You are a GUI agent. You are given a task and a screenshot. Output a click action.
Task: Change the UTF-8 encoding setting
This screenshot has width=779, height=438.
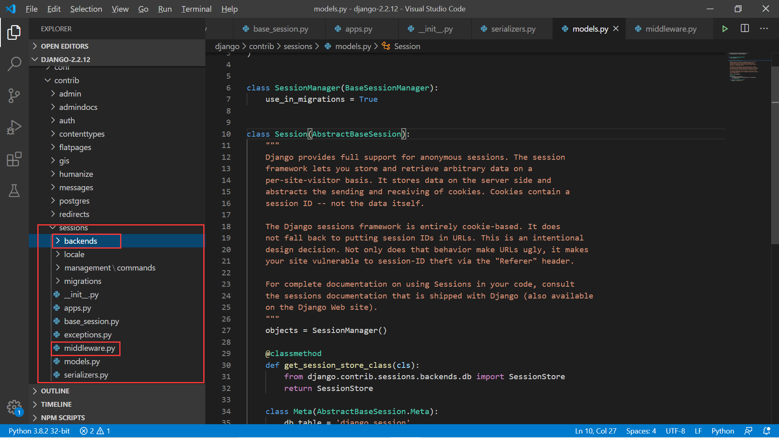675,431
